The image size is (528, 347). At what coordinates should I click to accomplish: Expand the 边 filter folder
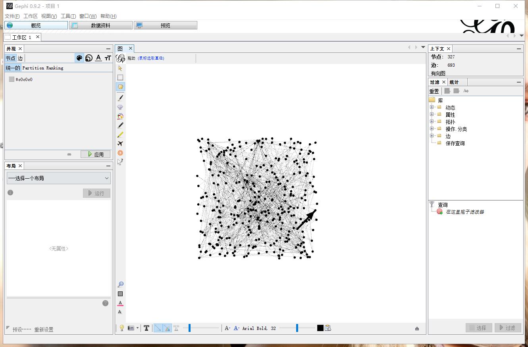pos(432,136)
